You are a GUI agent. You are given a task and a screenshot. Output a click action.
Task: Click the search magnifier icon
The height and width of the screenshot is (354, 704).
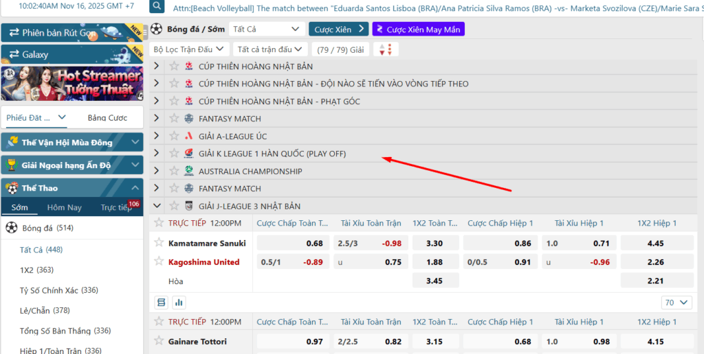[x=157, y=6]
